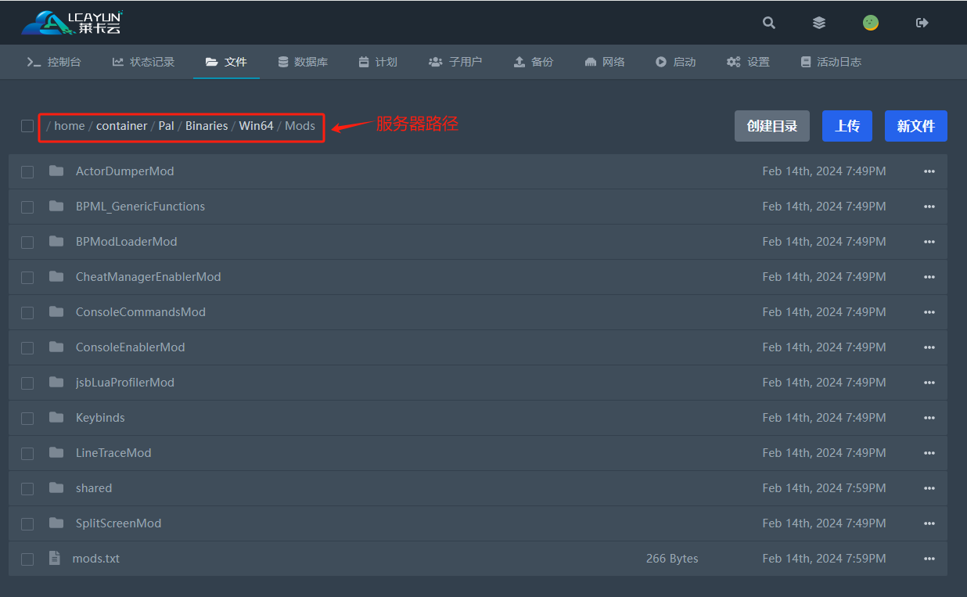Open the three-dot menu for BPModLoaderMod
The height and width of the screenshot is (597, 967).
(x=929, y=242)
